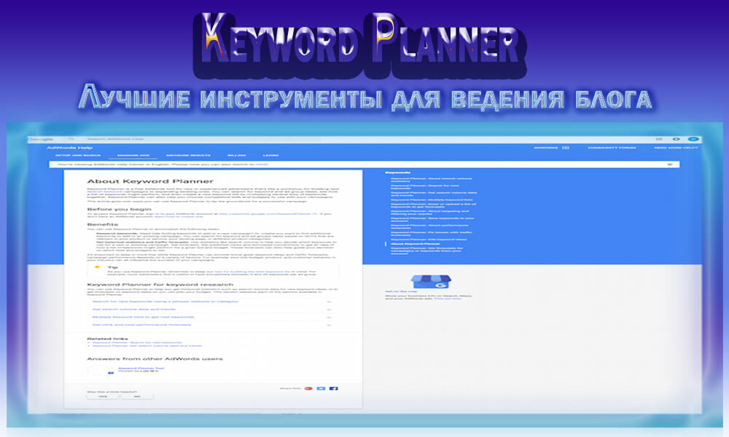This screenshot has height=437, width=729.
Task: Open the Keyword Planner Tool community answer
Action: (x=141, y=369)
